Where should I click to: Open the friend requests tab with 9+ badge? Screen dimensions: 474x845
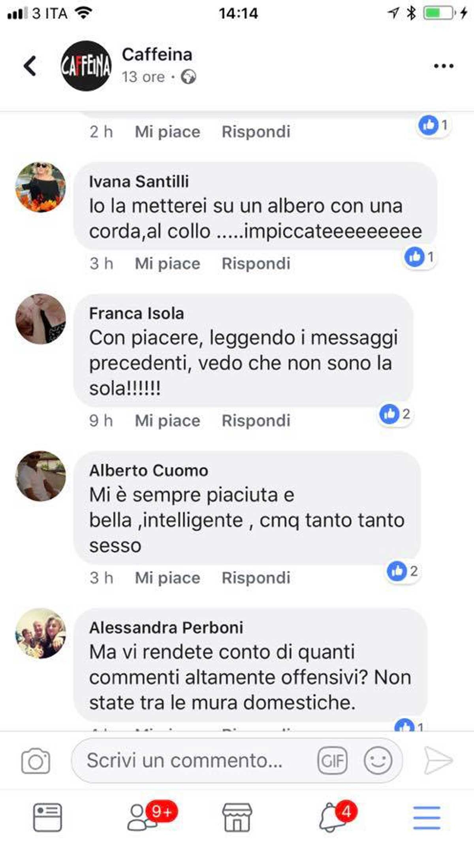[x=151, y=816]
